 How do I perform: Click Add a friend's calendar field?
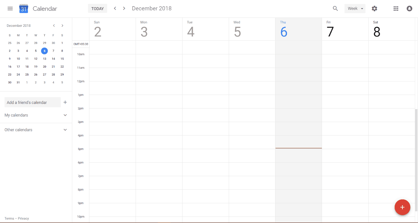tap(32, 102)
